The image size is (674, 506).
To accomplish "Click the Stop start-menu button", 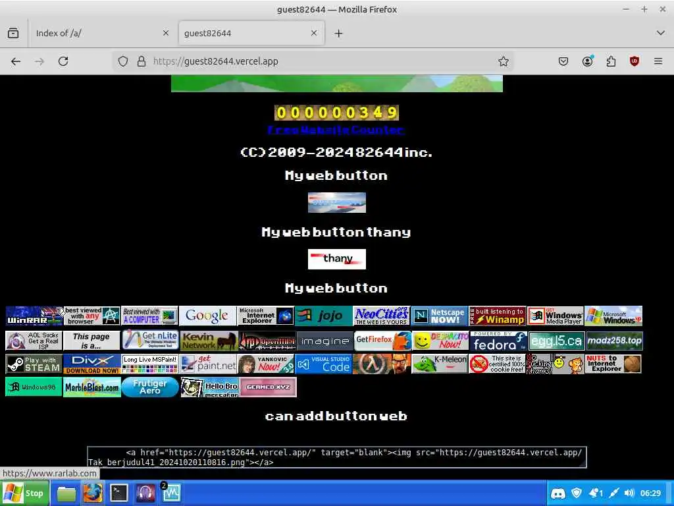I will click(25, 493).
